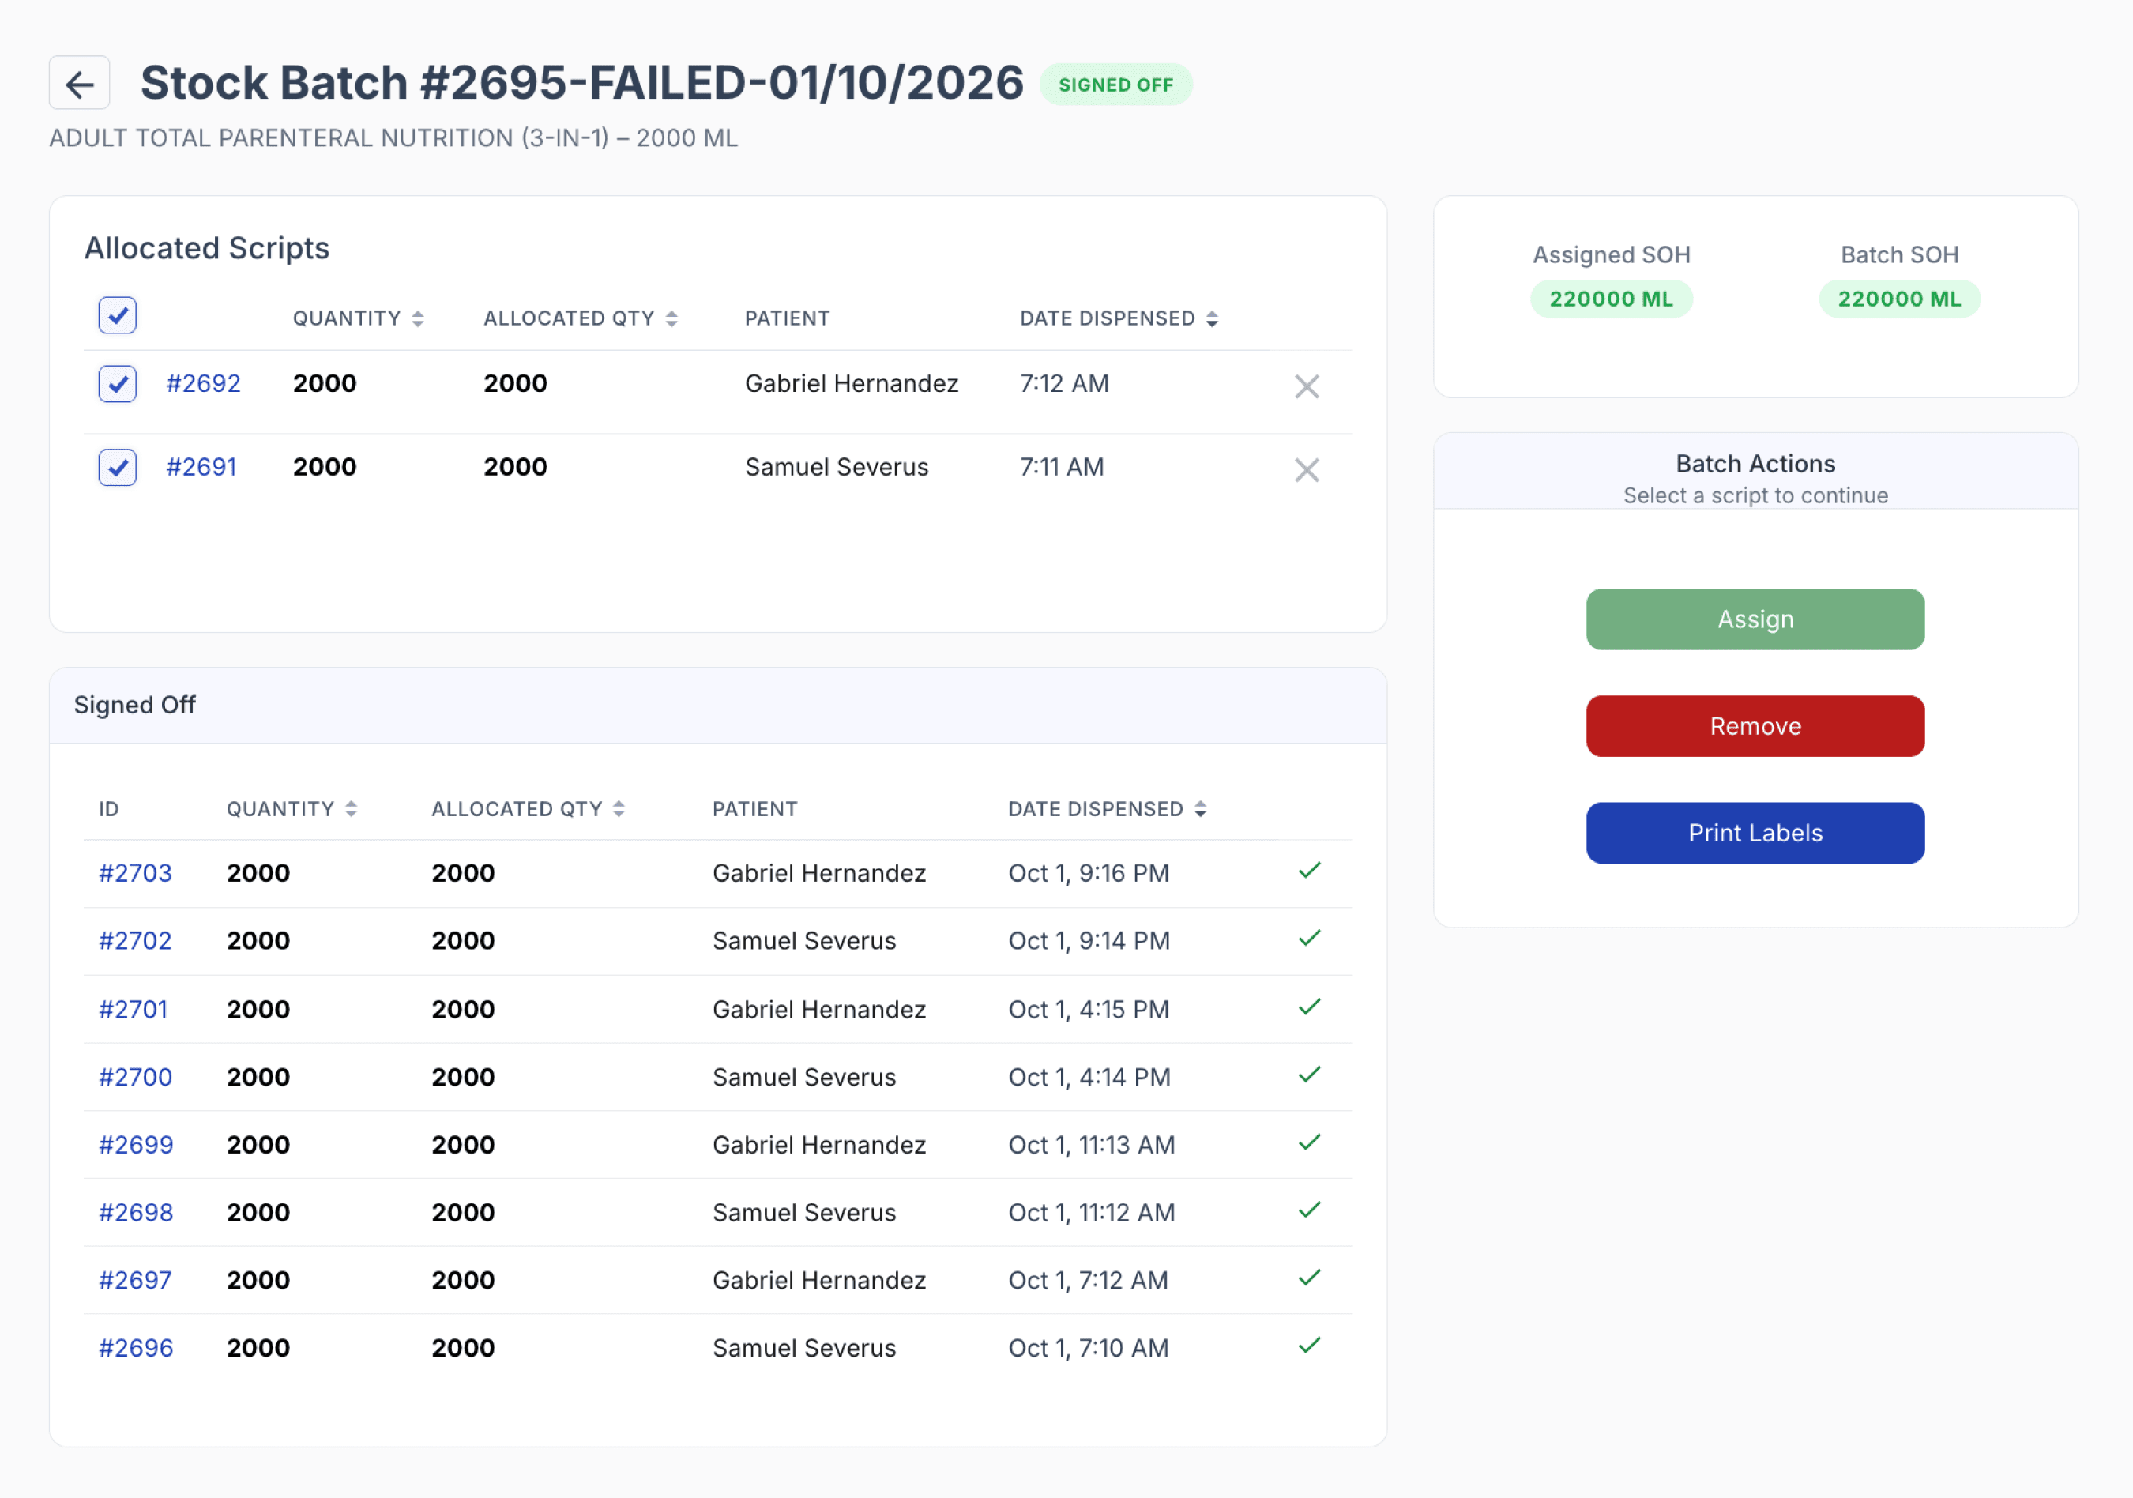Click the blue Print Labels button
Image resolution: width=2133 pixels, height=1498 pixels.
coord(1755,834)
